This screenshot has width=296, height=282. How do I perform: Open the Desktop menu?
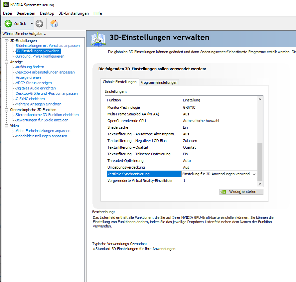tap(47, 13)
